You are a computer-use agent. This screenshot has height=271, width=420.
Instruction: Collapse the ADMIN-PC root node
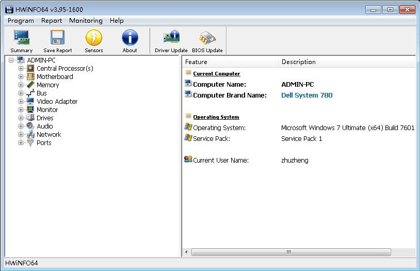(x=11, y=60)
